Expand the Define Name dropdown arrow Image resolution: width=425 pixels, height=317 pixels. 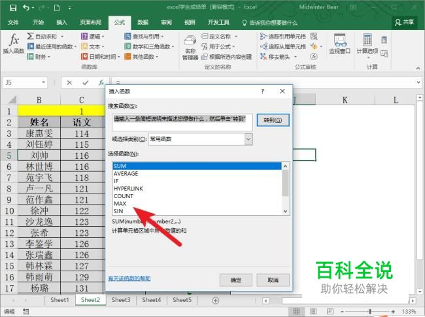tap(236, 37)
